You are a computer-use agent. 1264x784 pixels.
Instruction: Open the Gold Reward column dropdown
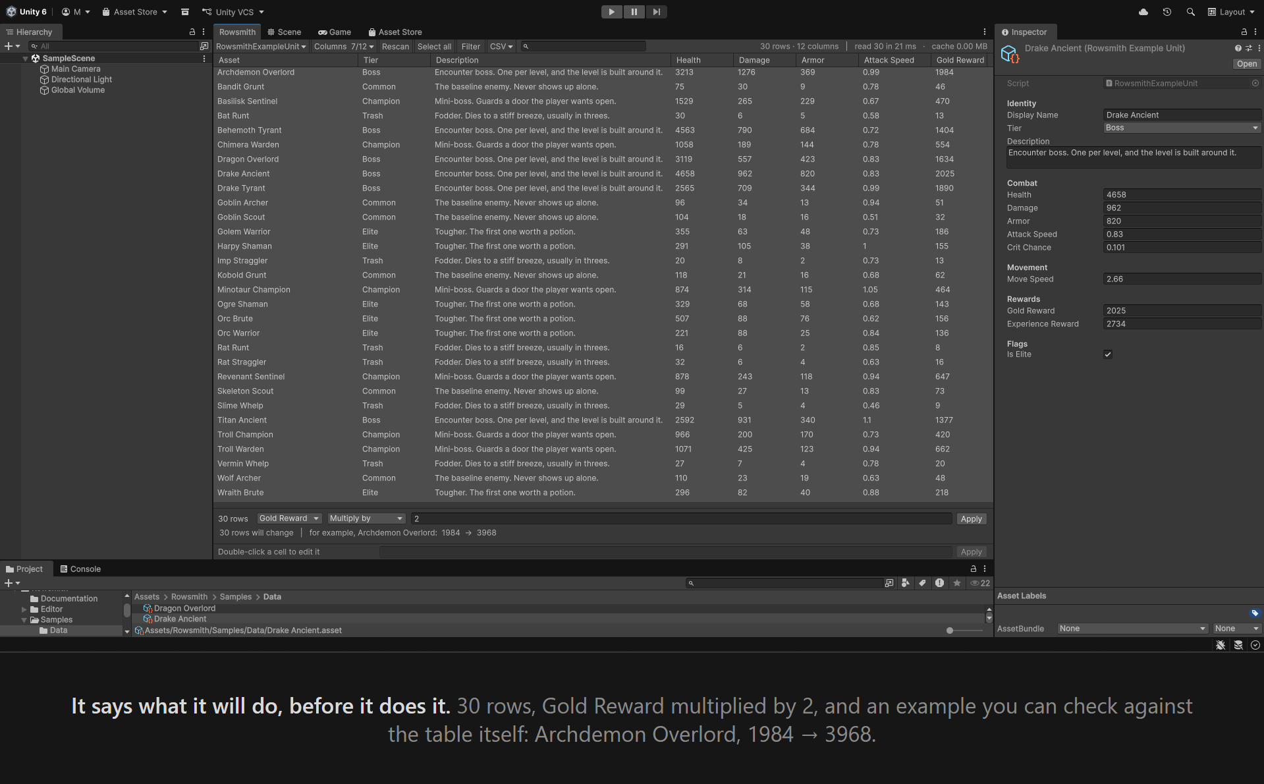tap(289, 518)
